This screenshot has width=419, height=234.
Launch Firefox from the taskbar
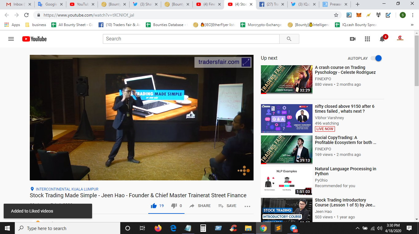(x=158, y=228)
